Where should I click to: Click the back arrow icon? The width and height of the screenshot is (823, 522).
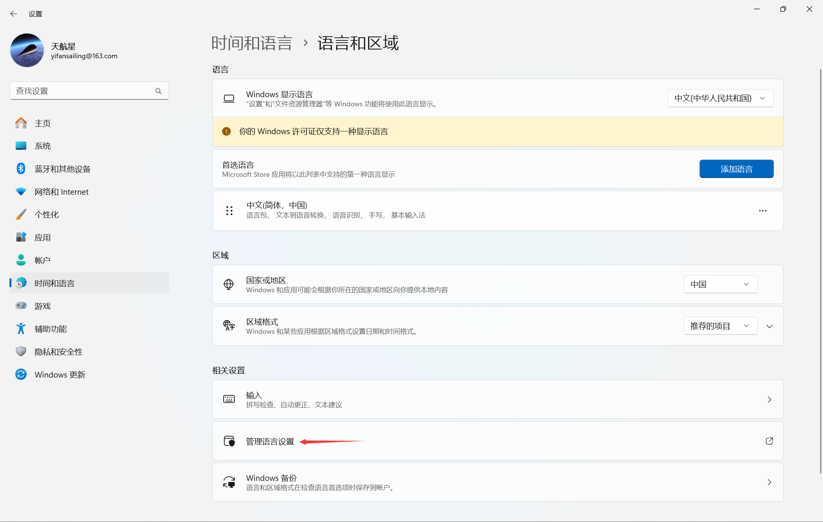(x=14, y=14)
